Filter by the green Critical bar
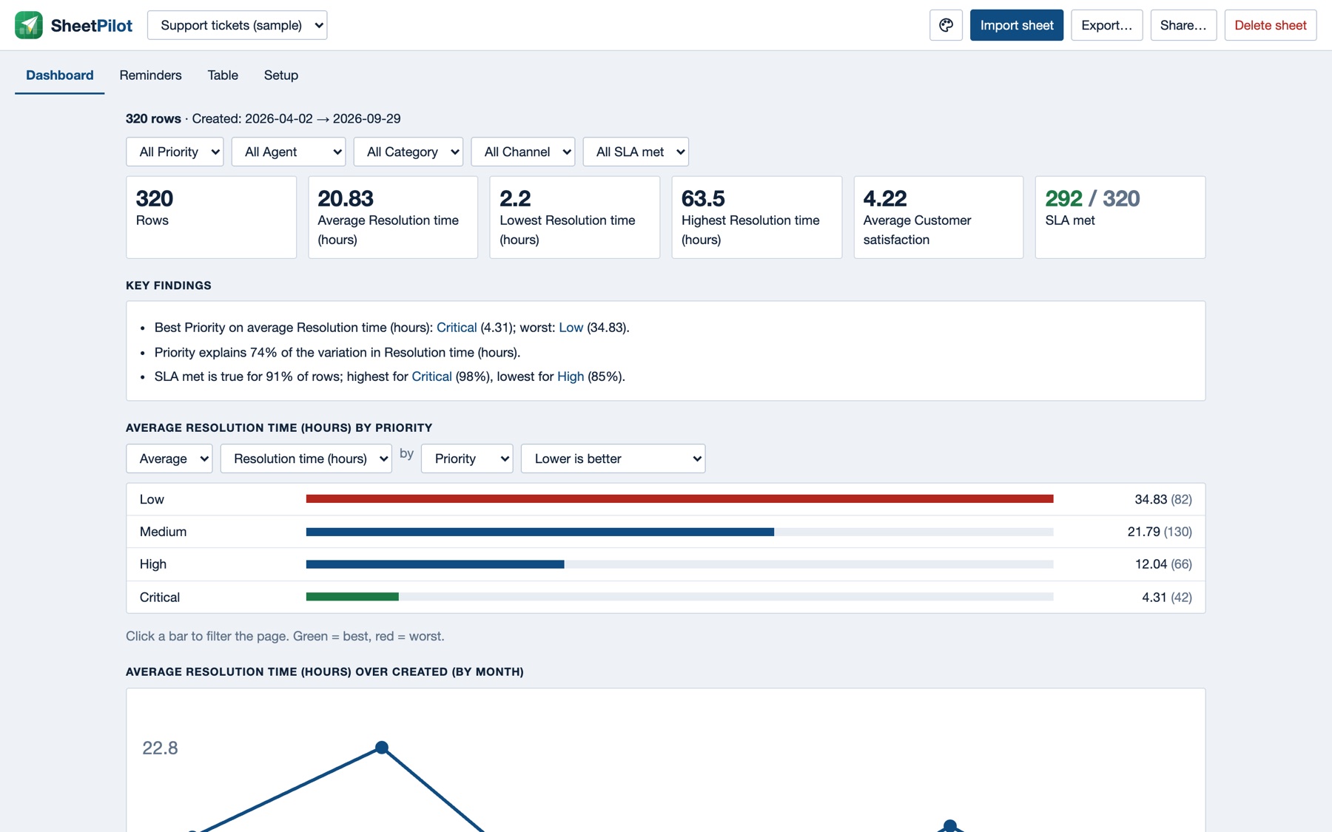The image size is (1332, 832). [352, 597]
